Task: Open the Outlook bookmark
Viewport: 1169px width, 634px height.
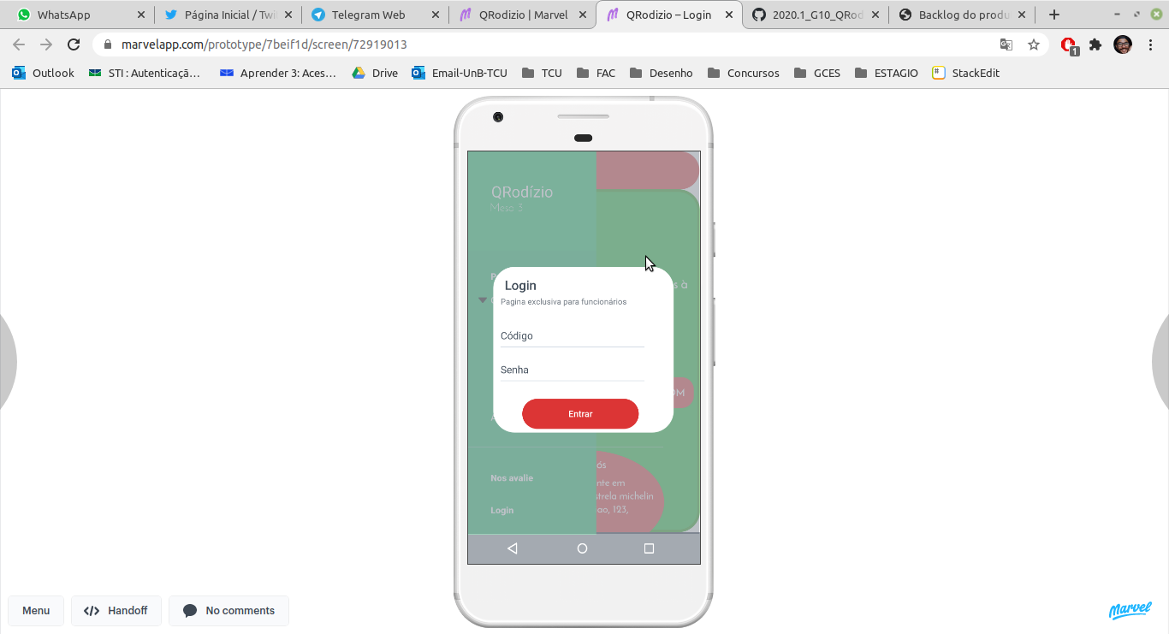Action: (44, 73)
